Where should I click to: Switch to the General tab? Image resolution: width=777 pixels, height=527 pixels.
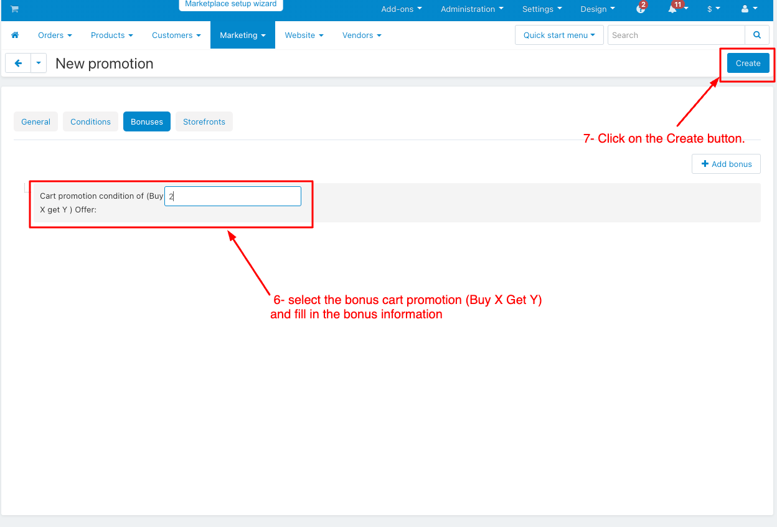click(35, 122)
